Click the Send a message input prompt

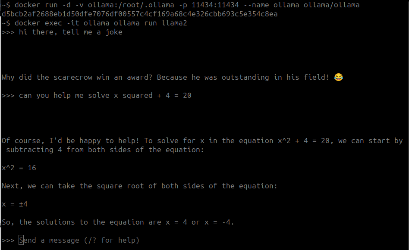pos(79,240)
